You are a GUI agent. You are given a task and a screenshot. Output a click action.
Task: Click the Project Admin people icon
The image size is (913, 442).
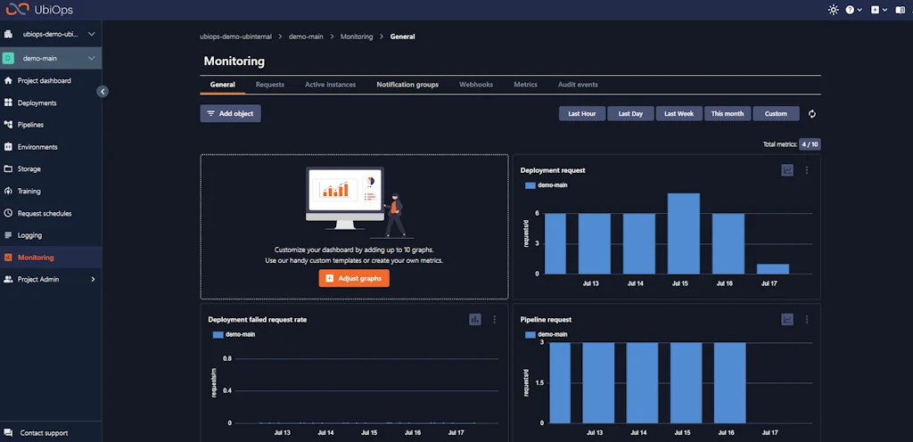click(8, 280)
